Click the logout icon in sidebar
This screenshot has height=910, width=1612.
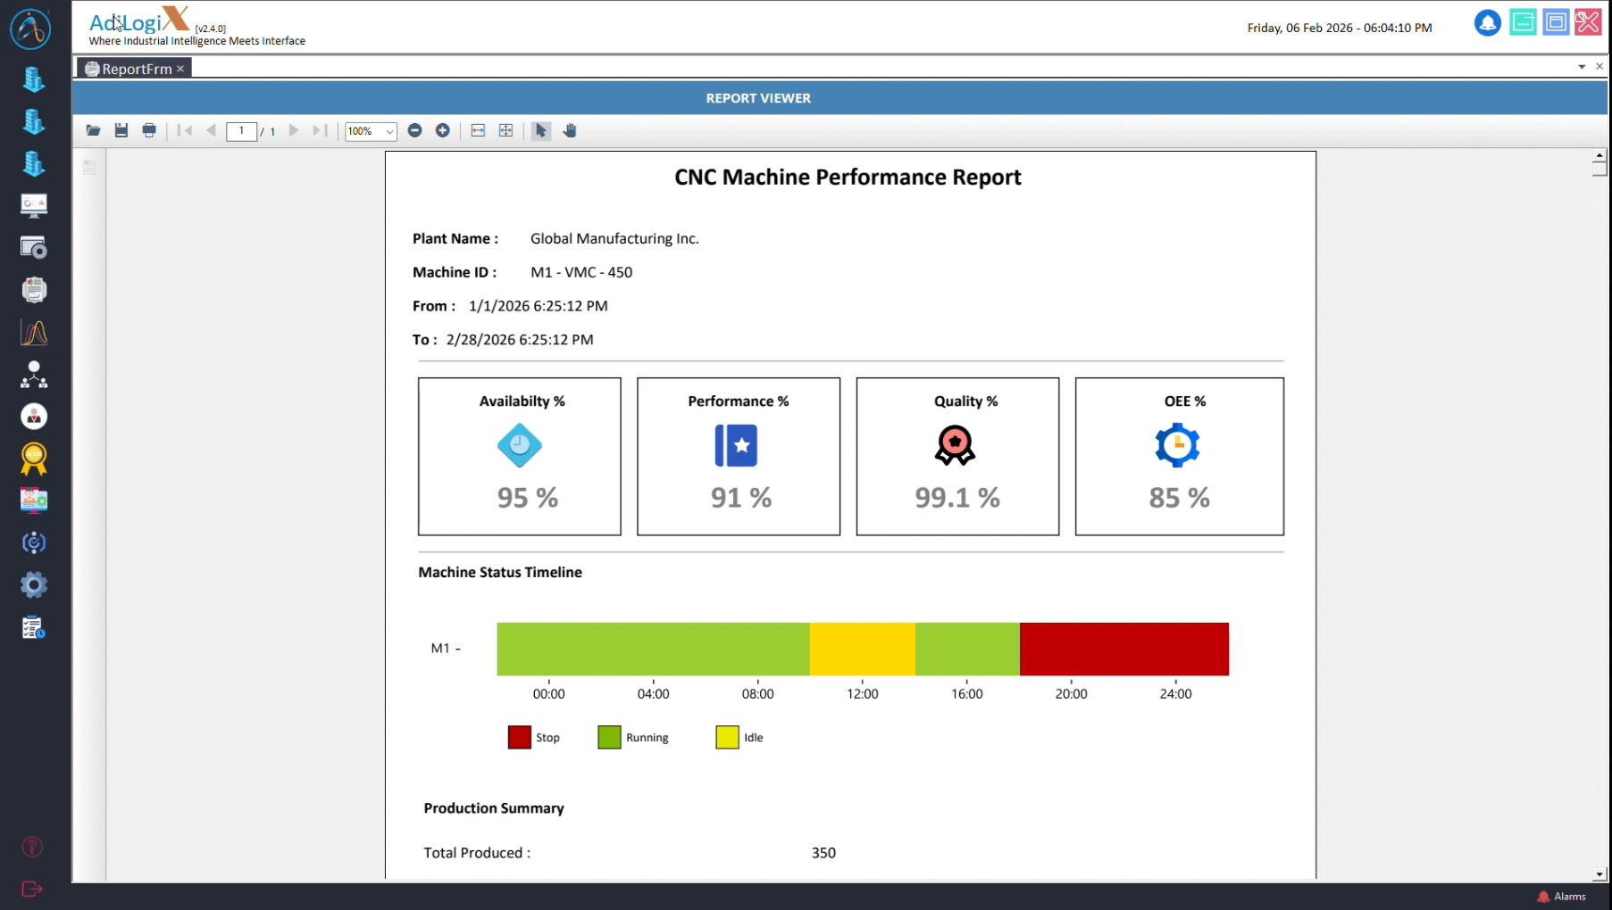(32, 889)
